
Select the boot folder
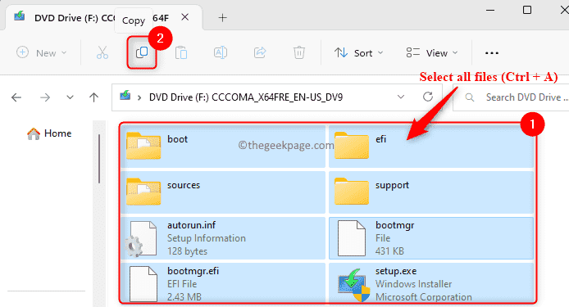[223, 146]
